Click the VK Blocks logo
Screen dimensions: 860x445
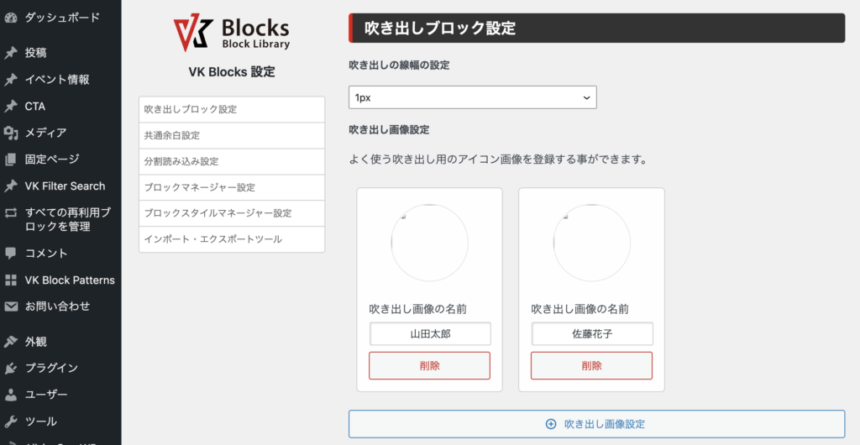click(x=231, y=33)
